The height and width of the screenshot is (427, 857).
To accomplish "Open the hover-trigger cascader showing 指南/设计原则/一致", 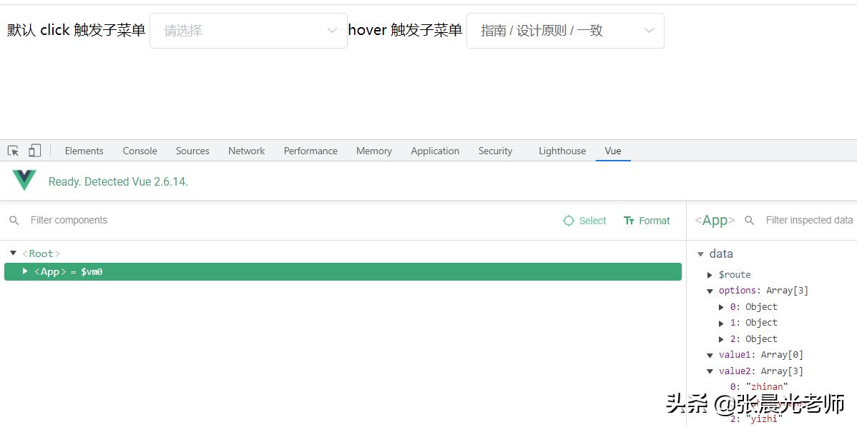I will (x=565, y=31).
